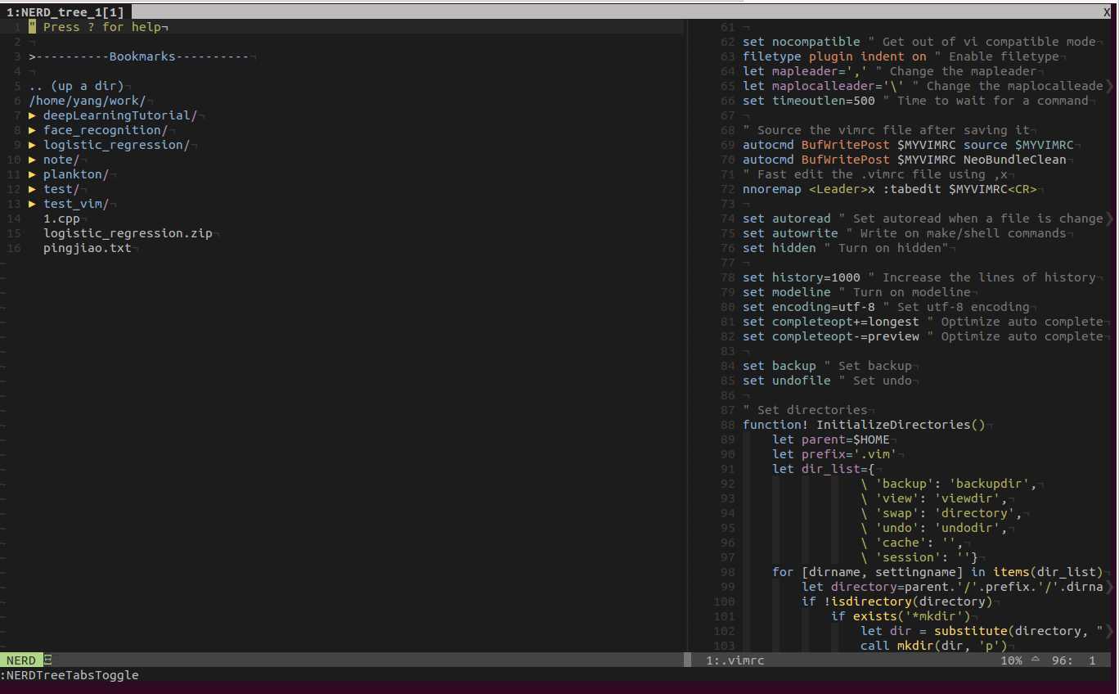1119x694 pixels.
Task: Expand the test_vim folder arrow
Action: pyautogui.click(x=33, y=204)
